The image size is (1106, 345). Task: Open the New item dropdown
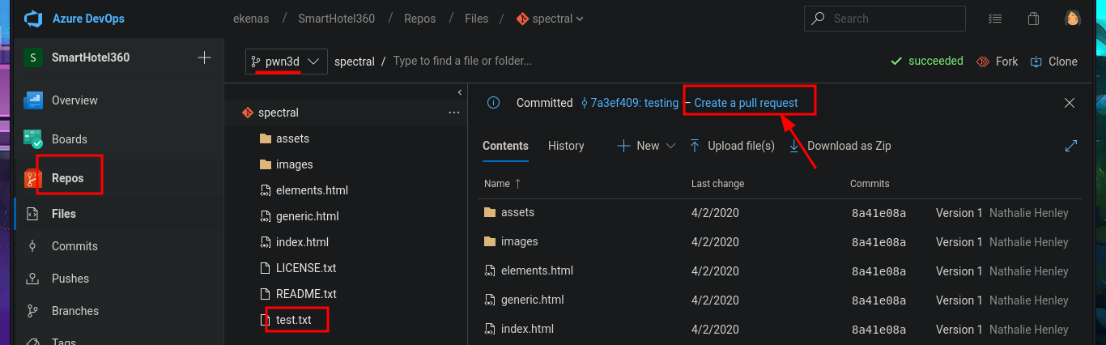point(646,146)
